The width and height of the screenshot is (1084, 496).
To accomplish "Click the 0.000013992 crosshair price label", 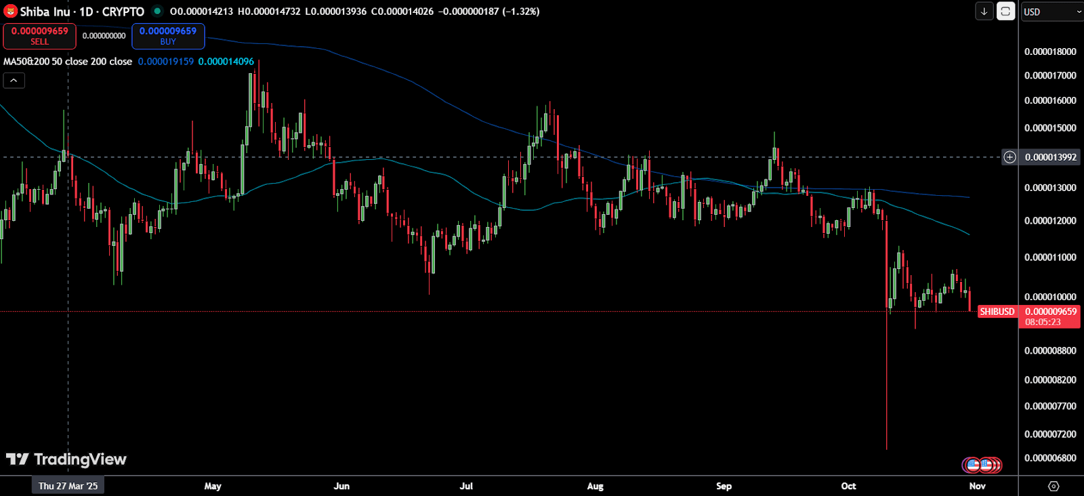I will point(1050,157).
